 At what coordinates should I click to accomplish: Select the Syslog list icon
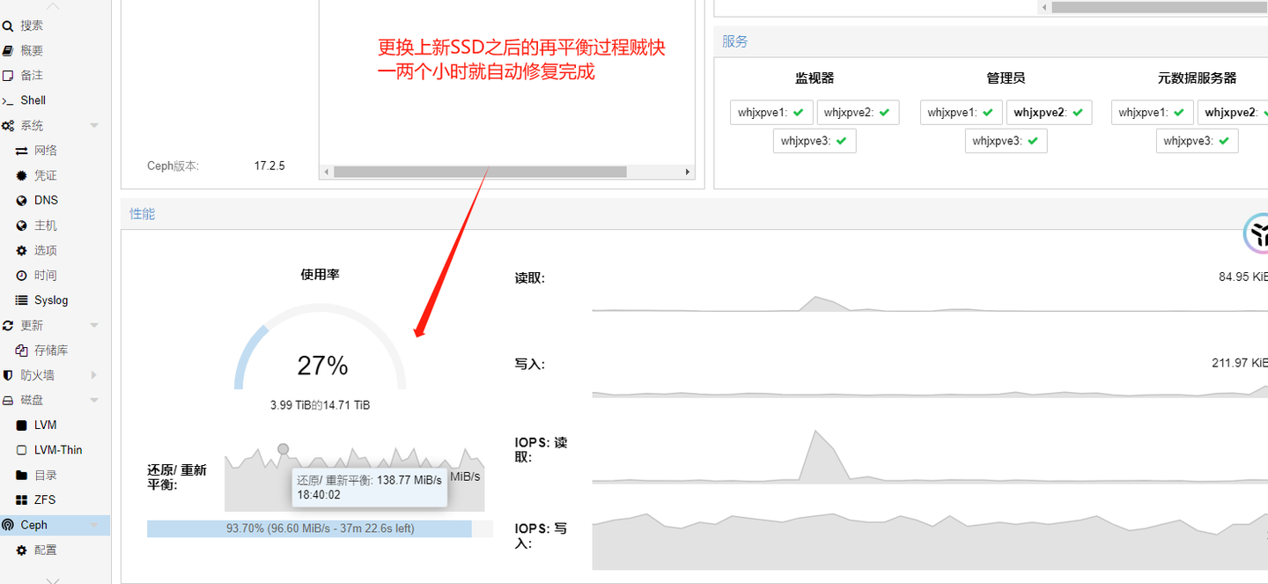22,300
